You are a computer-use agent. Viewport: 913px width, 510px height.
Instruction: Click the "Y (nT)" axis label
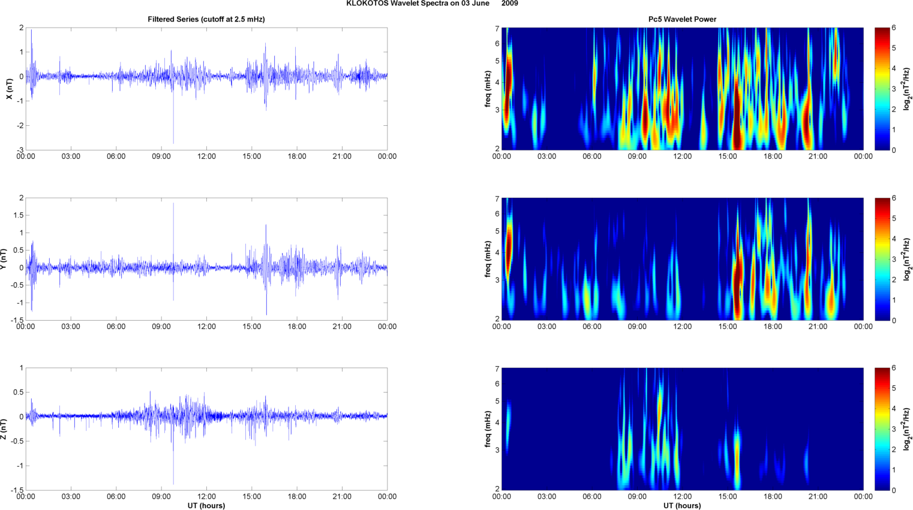coord(4,259)
